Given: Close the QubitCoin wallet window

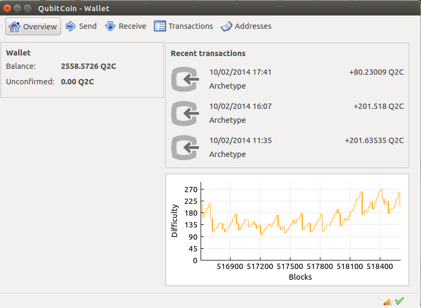Looking at the screenshot, I should [x=7, y=9].
